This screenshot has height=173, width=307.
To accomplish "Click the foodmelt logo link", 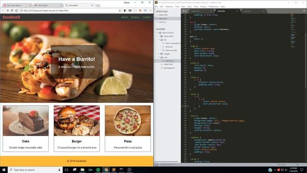I will pos(12,17).
